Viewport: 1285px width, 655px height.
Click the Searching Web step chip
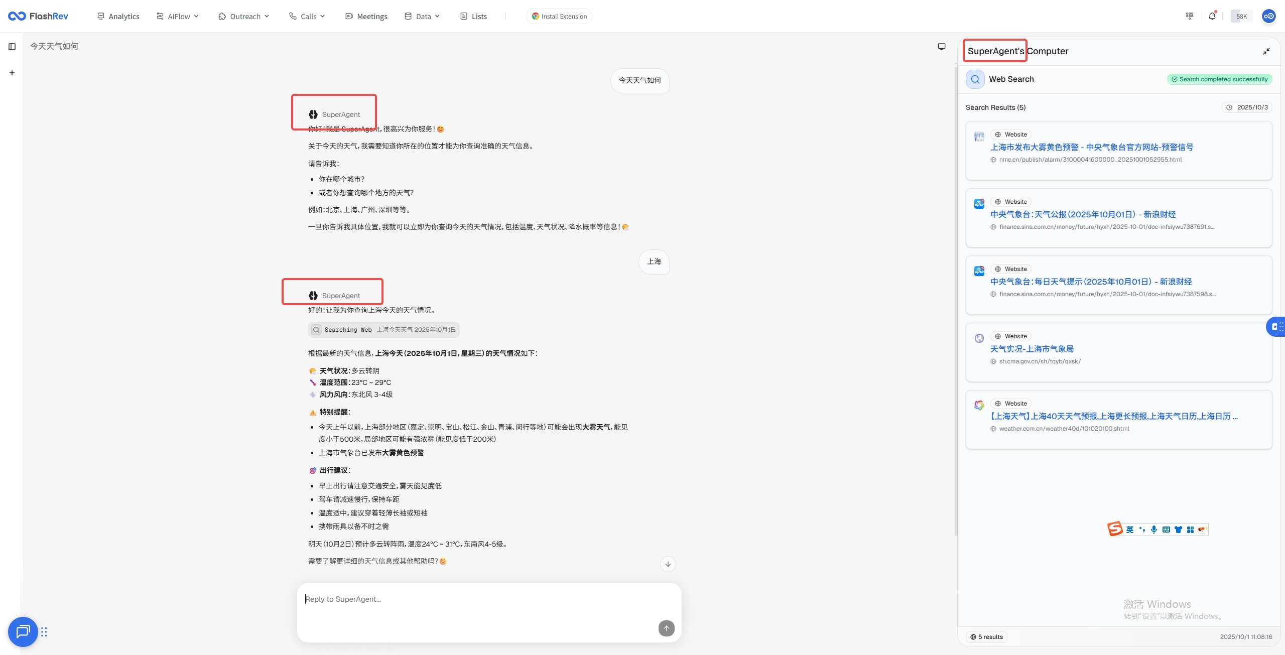(383, 330)
